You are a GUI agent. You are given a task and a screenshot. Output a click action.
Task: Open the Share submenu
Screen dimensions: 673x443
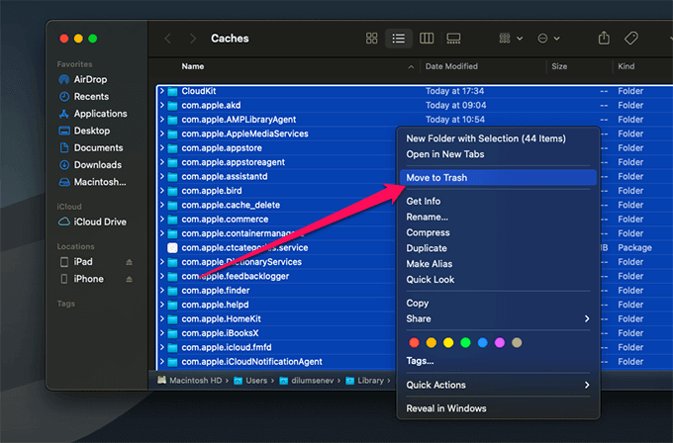coord(498,318)
